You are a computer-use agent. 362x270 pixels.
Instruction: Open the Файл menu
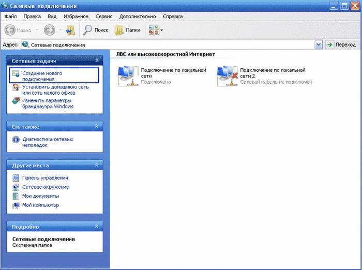tap(10, 17)
